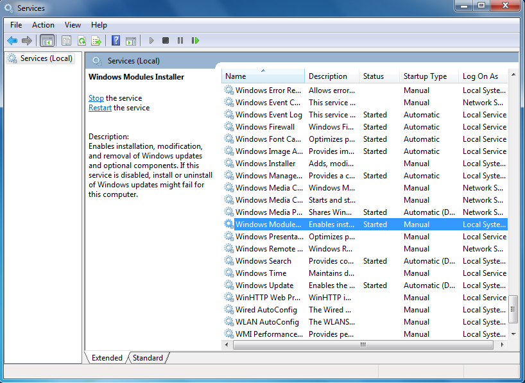This screenshot has width=525, height=383.
Task: Select the Windows Update service row
Action: click(x=264, y=285)
